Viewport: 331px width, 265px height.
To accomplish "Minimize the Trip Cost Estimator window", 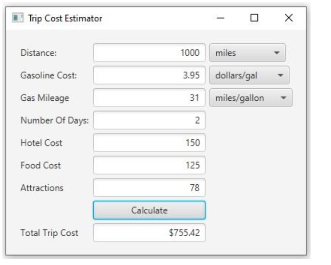I will coord(221,18).
